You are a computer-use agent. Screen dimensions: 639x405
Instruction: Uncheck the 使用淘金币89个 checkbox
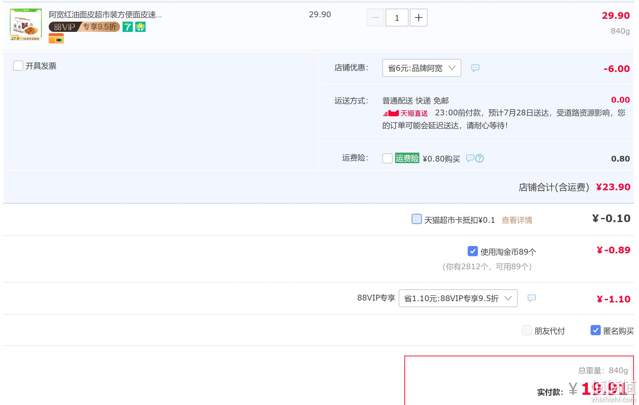click(473, 251)
